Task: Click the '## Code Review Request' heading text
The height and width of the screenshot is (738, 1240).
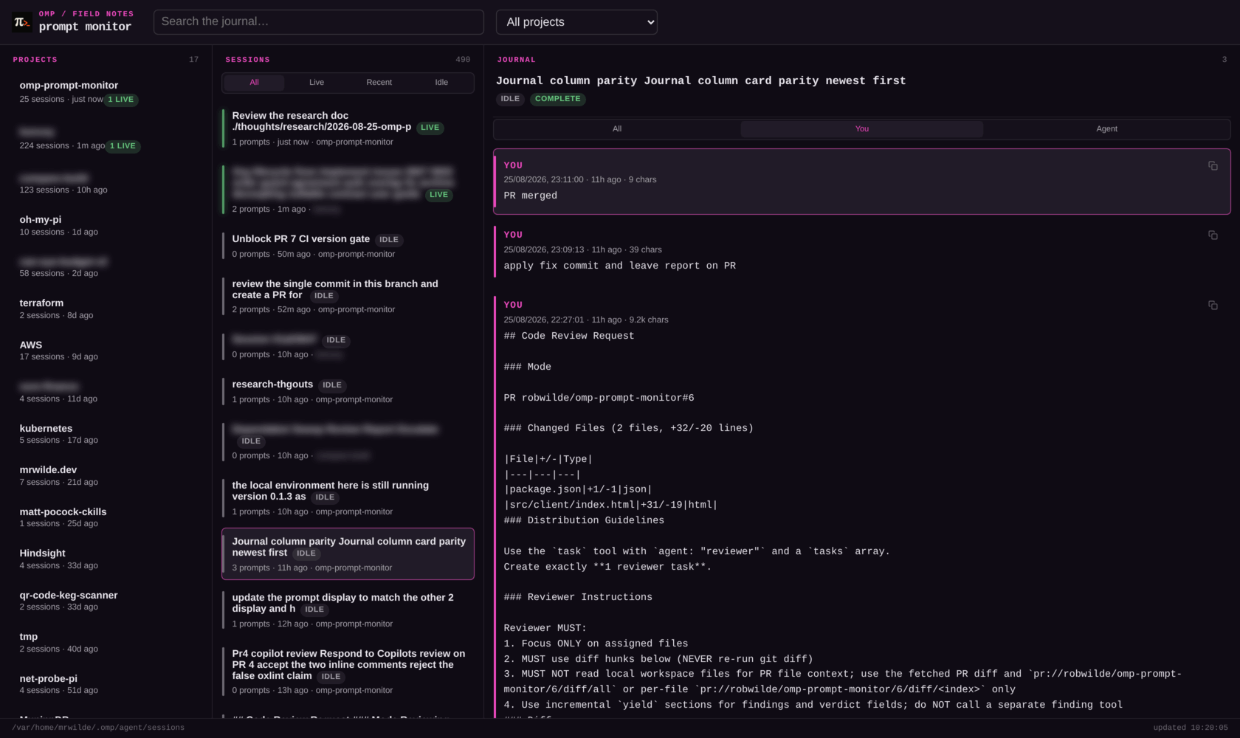Action: pos(569,336)
